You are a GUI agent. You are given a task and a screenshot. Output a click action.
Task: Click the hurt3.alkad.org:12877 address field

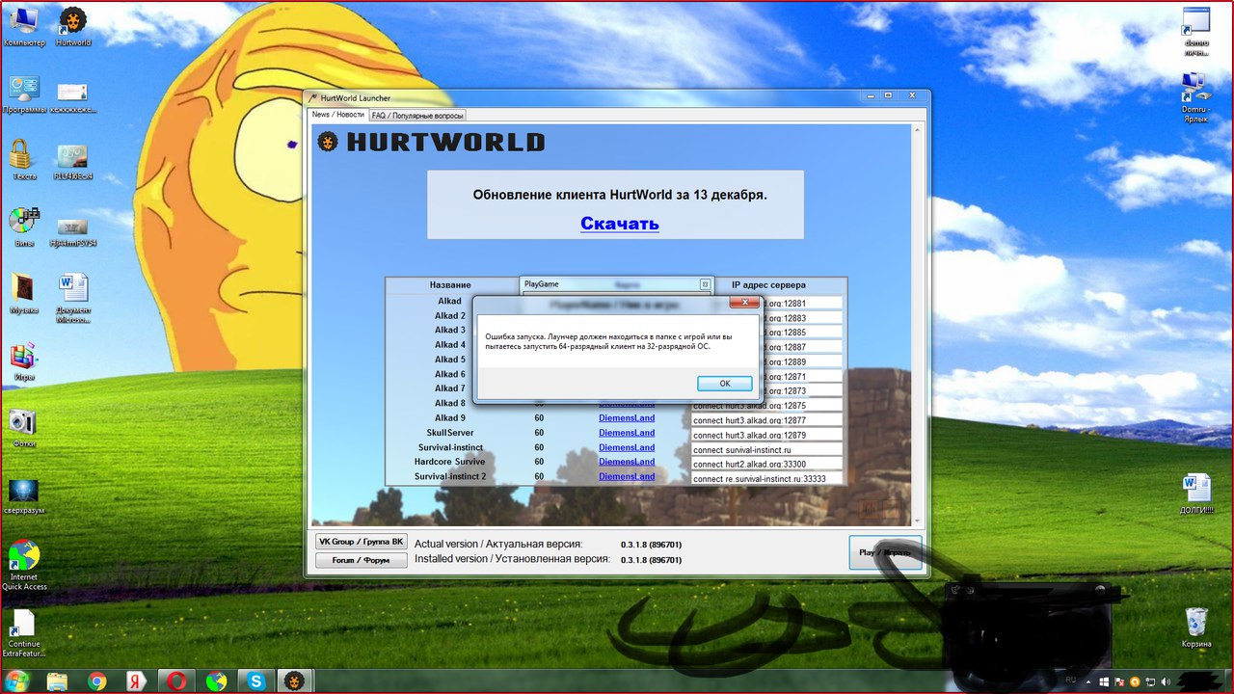click(x=766, y=420)
